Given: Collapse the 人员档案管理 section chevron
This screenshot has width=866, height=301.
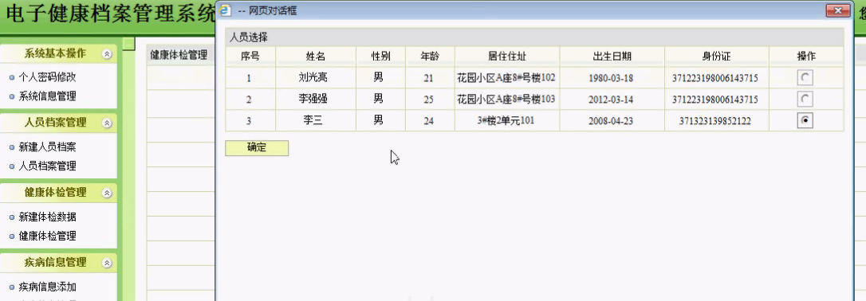Looking at the screenshot, I should click(x=108, y=123).
